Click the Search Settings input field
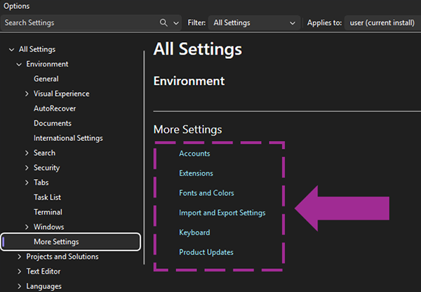 (79, 22)
